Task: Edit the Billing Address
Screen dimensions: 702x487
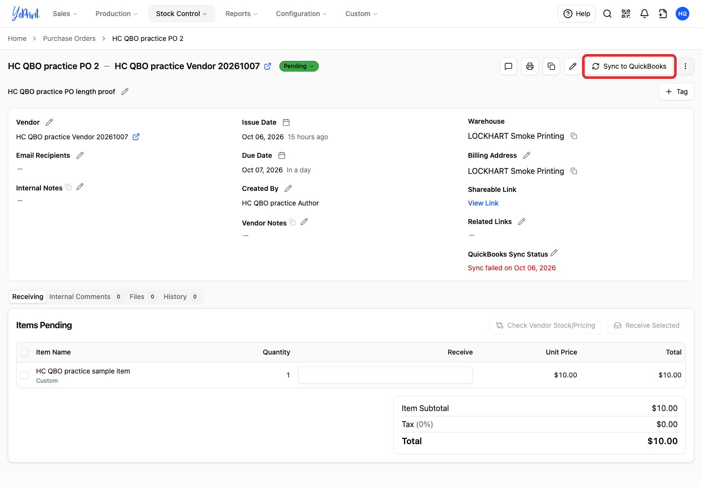Action: tap(526, 155)
